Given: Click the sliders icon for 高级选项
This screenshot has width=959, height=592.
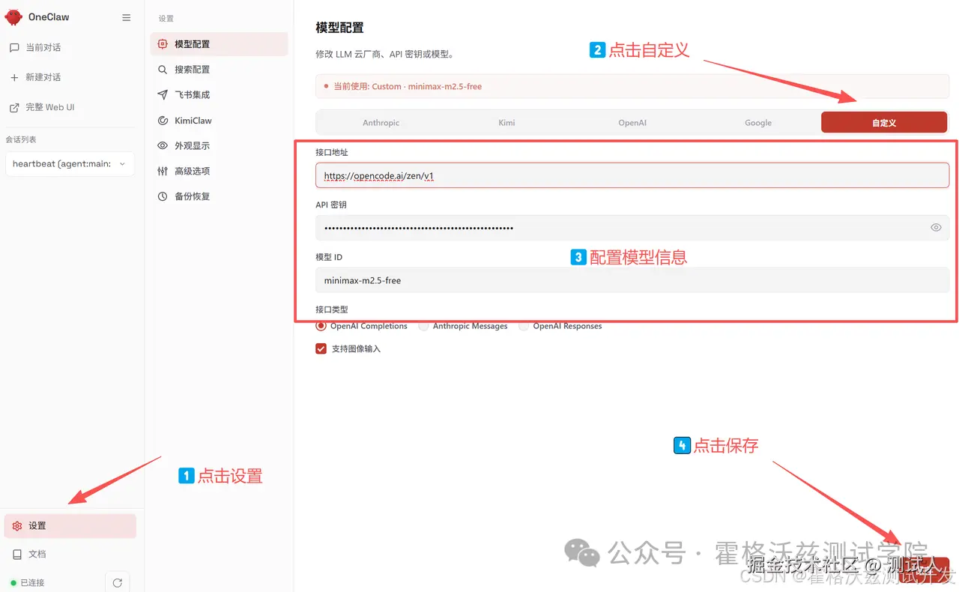Looking at the screenshot, I should (163, 171).
